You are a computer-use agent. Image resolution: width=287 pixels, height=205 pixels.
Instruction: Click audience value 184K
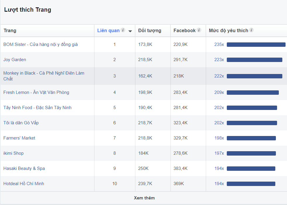click(x=143, y=153)
